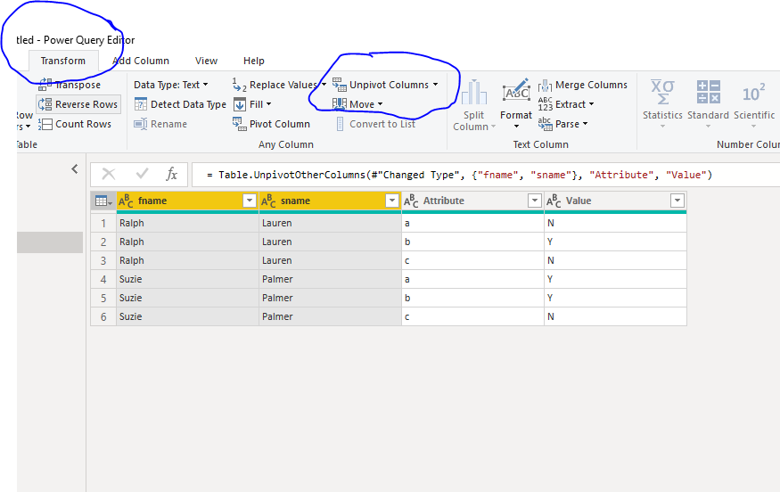Select the fname column header
Image resolution: width=780 pixels, height=492 pixels.
click(187, 201)
